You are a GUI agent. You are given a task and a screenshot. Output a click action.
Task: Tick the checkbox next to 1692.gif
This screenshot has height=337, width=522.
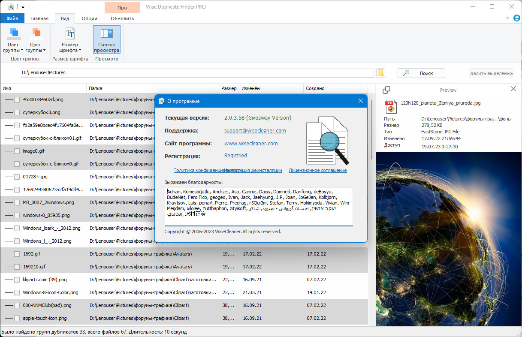(x=17, y=254)
